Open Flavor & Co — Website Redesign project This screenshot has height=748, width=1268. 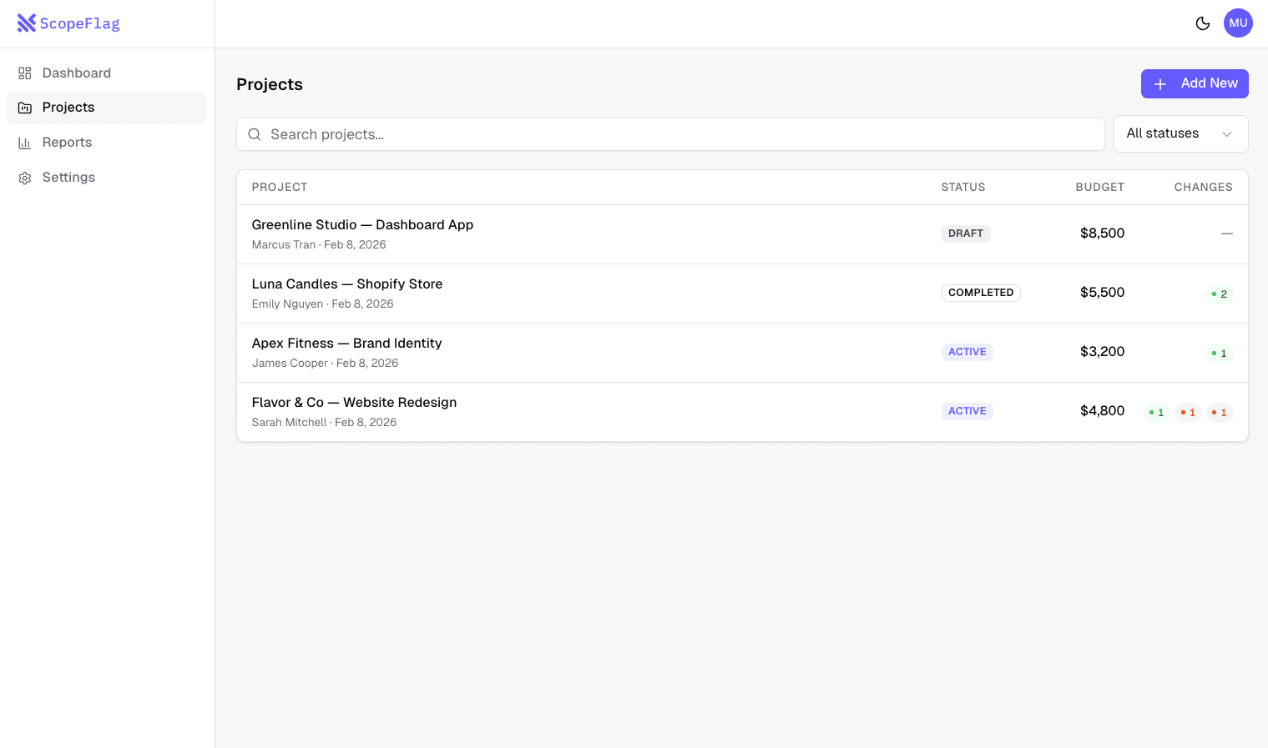[354, 403]
